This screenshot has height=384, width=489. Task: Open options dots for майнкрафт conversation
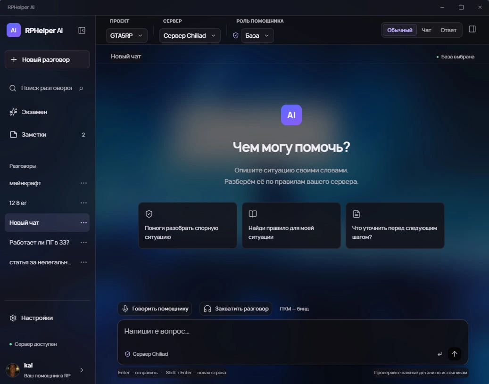click(83, 183)
